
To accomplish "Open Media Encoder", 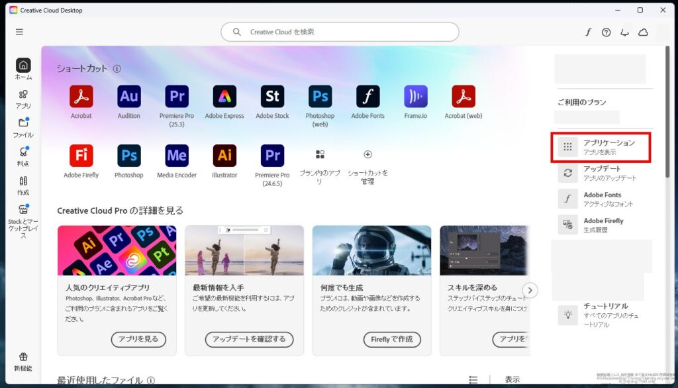I will point(176,156).
